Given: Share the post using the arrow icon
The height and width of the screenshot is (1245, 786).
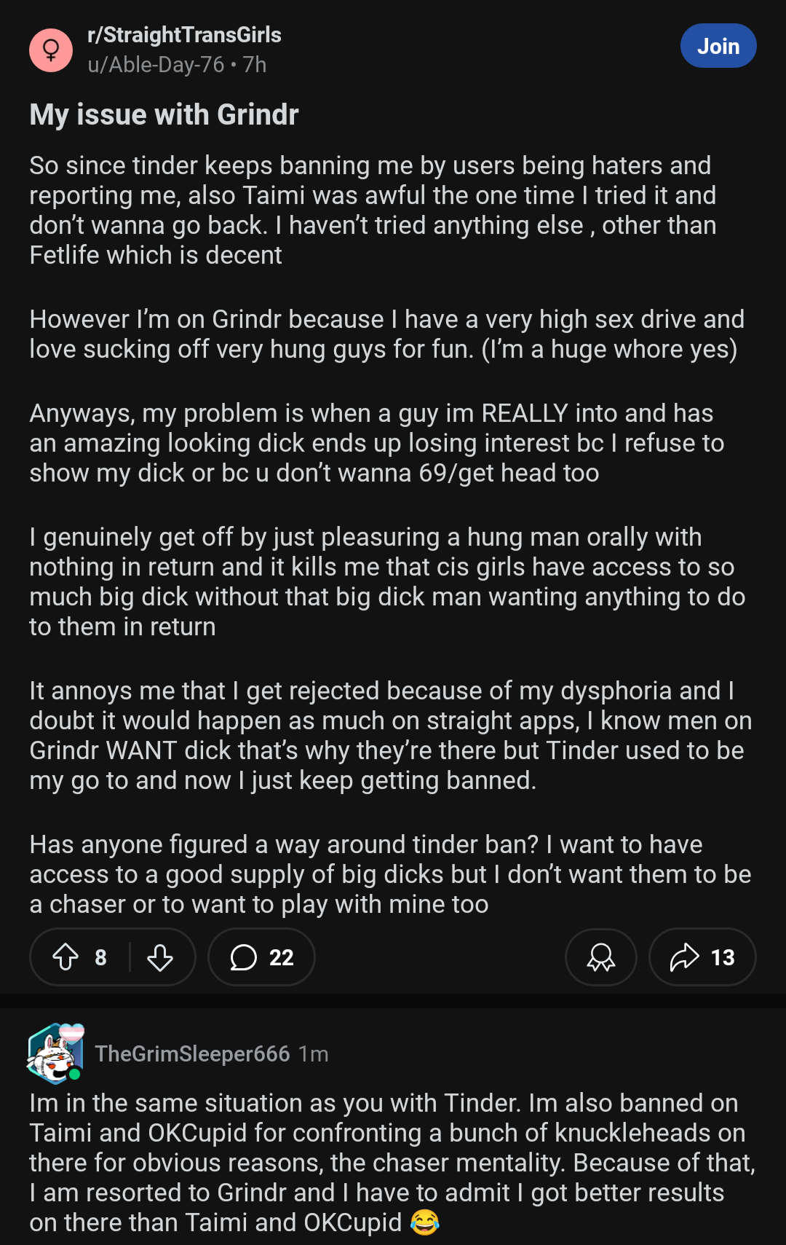Looking at the screenshot, I should 684,957.
